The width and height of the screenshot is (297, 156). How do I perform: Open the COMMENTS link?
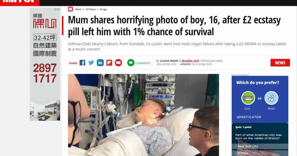143,63
